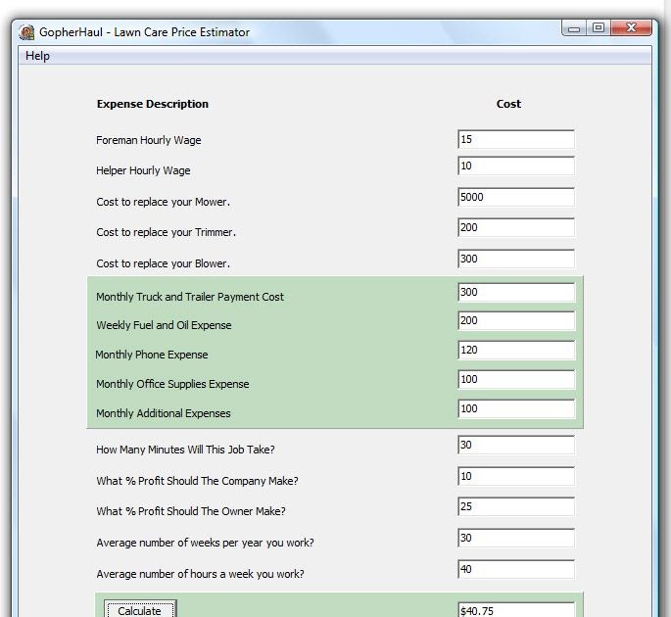The image size is (671, 617).
Task: Click the Monthly Office Supplies Expense label
Action: pyautogui.click(x=172, y=384)
